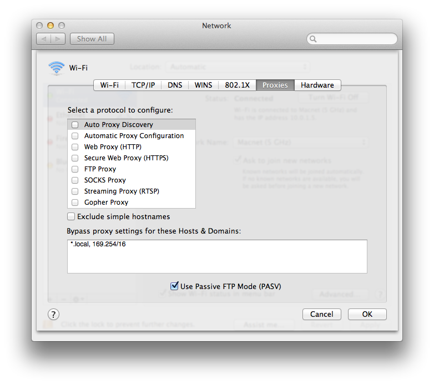Screen dimensions: 434x385
Task: Tick the FTP Proxy checkbox
Action: point(75,169)
